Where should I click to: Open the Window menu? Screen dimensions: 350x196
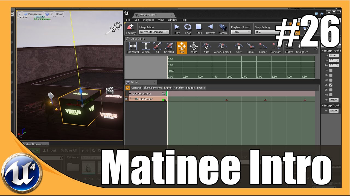pyautogui.click(x=173, y=20)
